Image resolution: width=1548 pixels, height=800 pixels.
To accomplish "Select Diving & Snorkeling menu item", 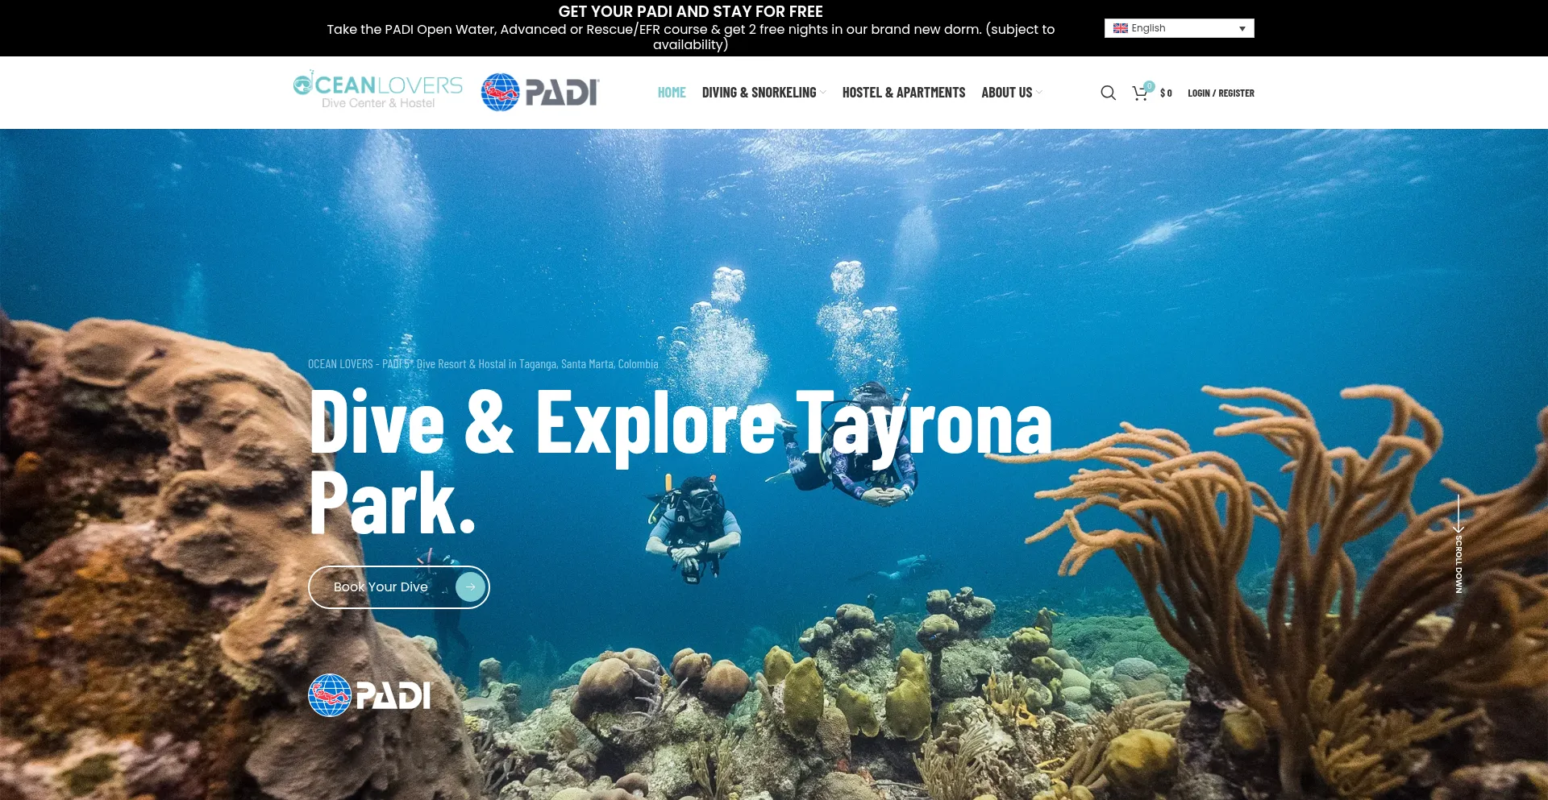I will 759,93.
